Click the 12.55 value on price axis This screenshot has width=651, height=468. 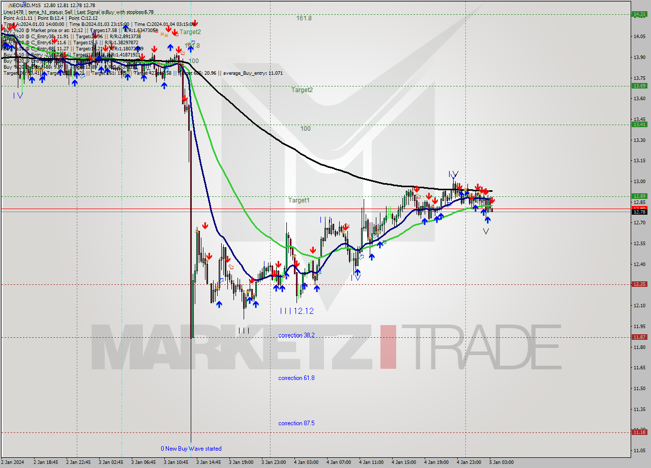point(639,244)
